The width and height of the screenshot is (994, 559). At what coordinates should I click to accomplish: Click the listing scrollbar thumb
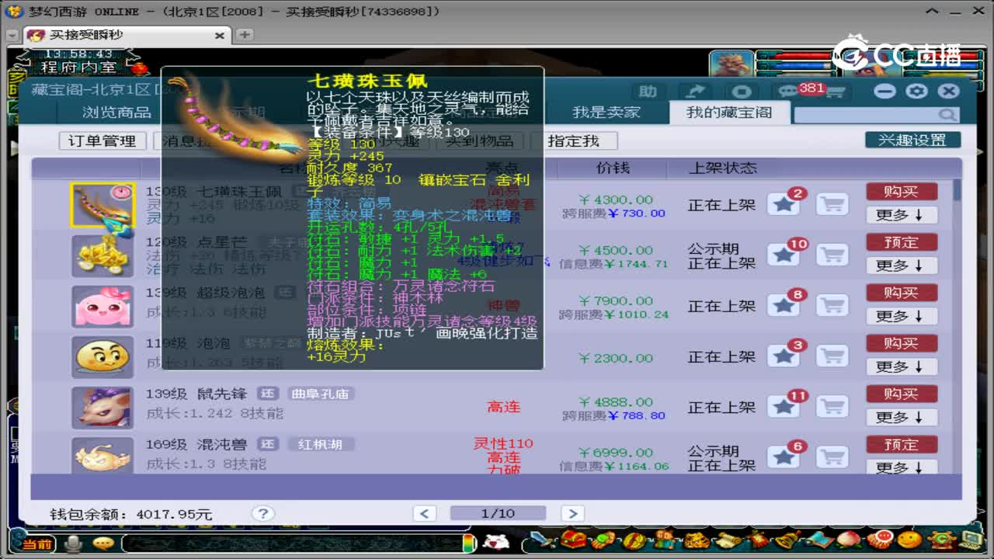tap(957, 190)
